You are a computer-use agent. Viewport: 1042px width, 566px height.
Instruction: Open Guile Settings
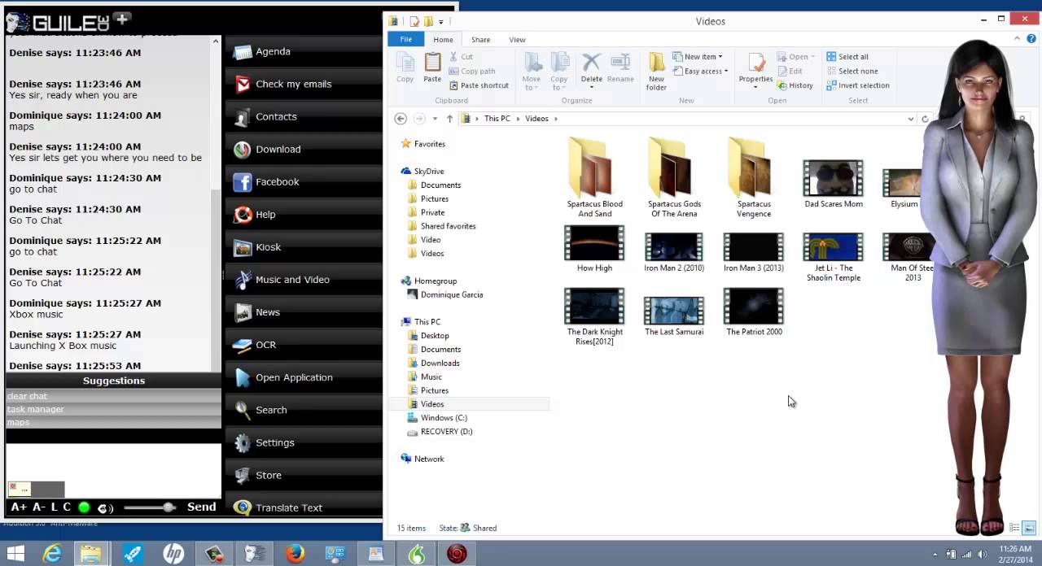click(x=303, y=442)
